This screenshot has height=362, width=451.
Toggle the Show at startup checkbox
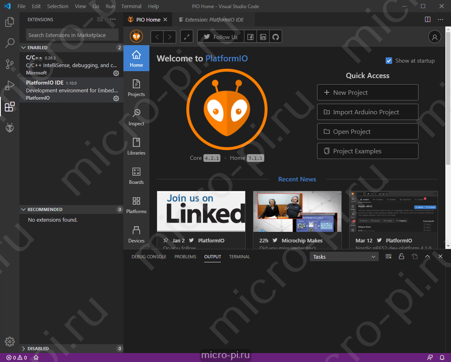[x=388, y=60]
